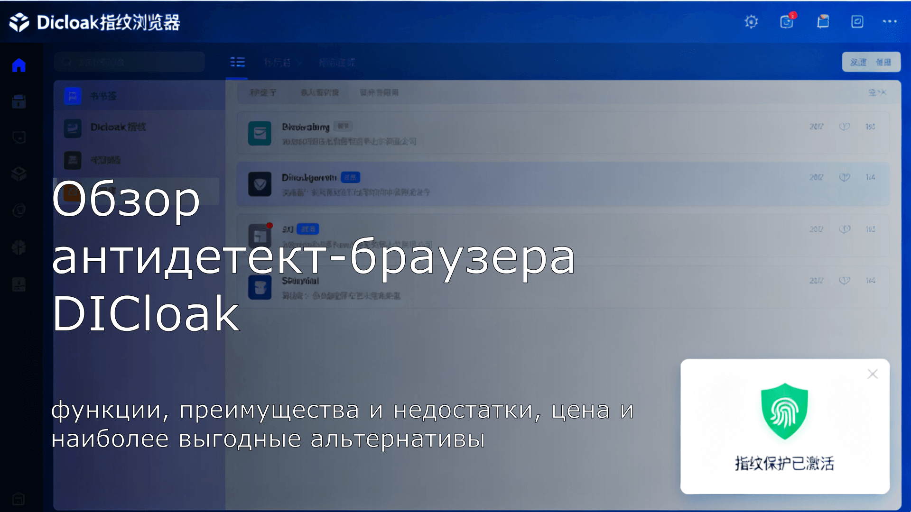Click the list view icon above the bookmarks panel

[238, 62]
